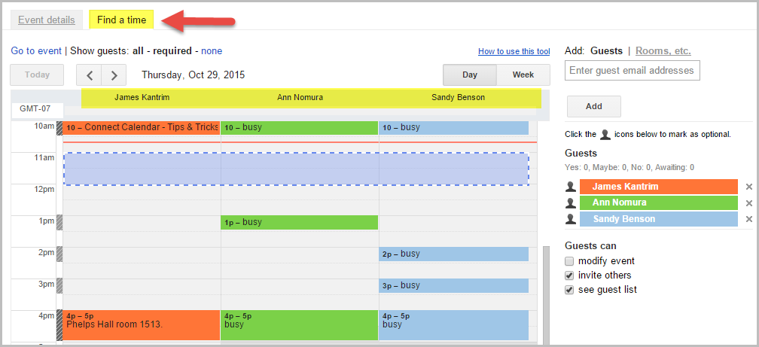The height and width of the screenshot is (347, 759).
Task: Enable the modify event checkbox
Action: coord(570,261)
